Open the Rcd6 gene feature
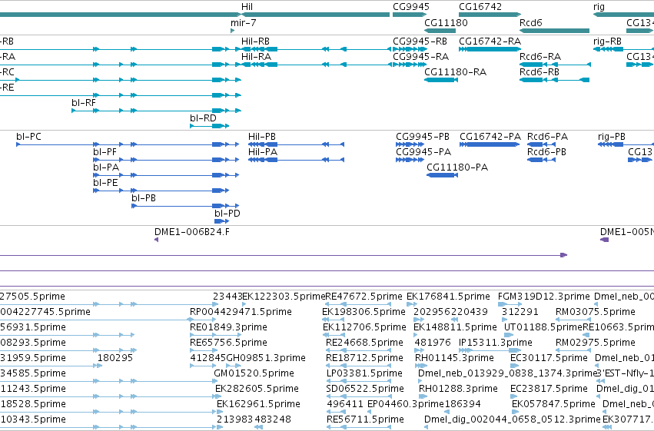Image resolution: width=654 pixels, height=431 pixels. coord(554,31)
